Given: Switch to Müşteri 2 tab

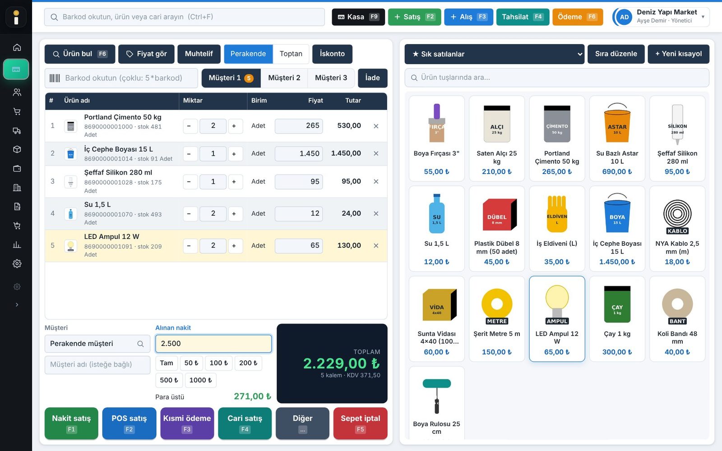Looking at the screenshot, I should point(284,78).
